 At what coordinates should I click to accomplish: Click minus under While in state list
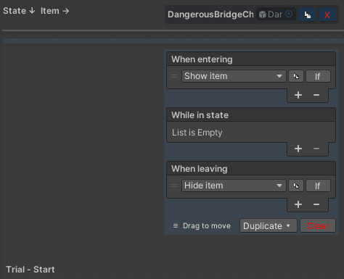click(316, 149)
